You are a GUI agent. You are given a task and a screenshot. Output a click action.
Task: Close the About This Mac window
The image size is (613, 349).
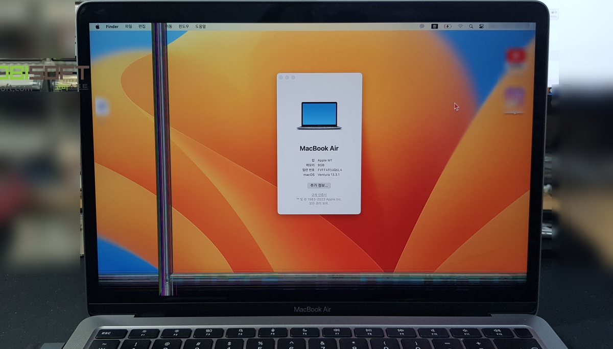pos(281,77)
